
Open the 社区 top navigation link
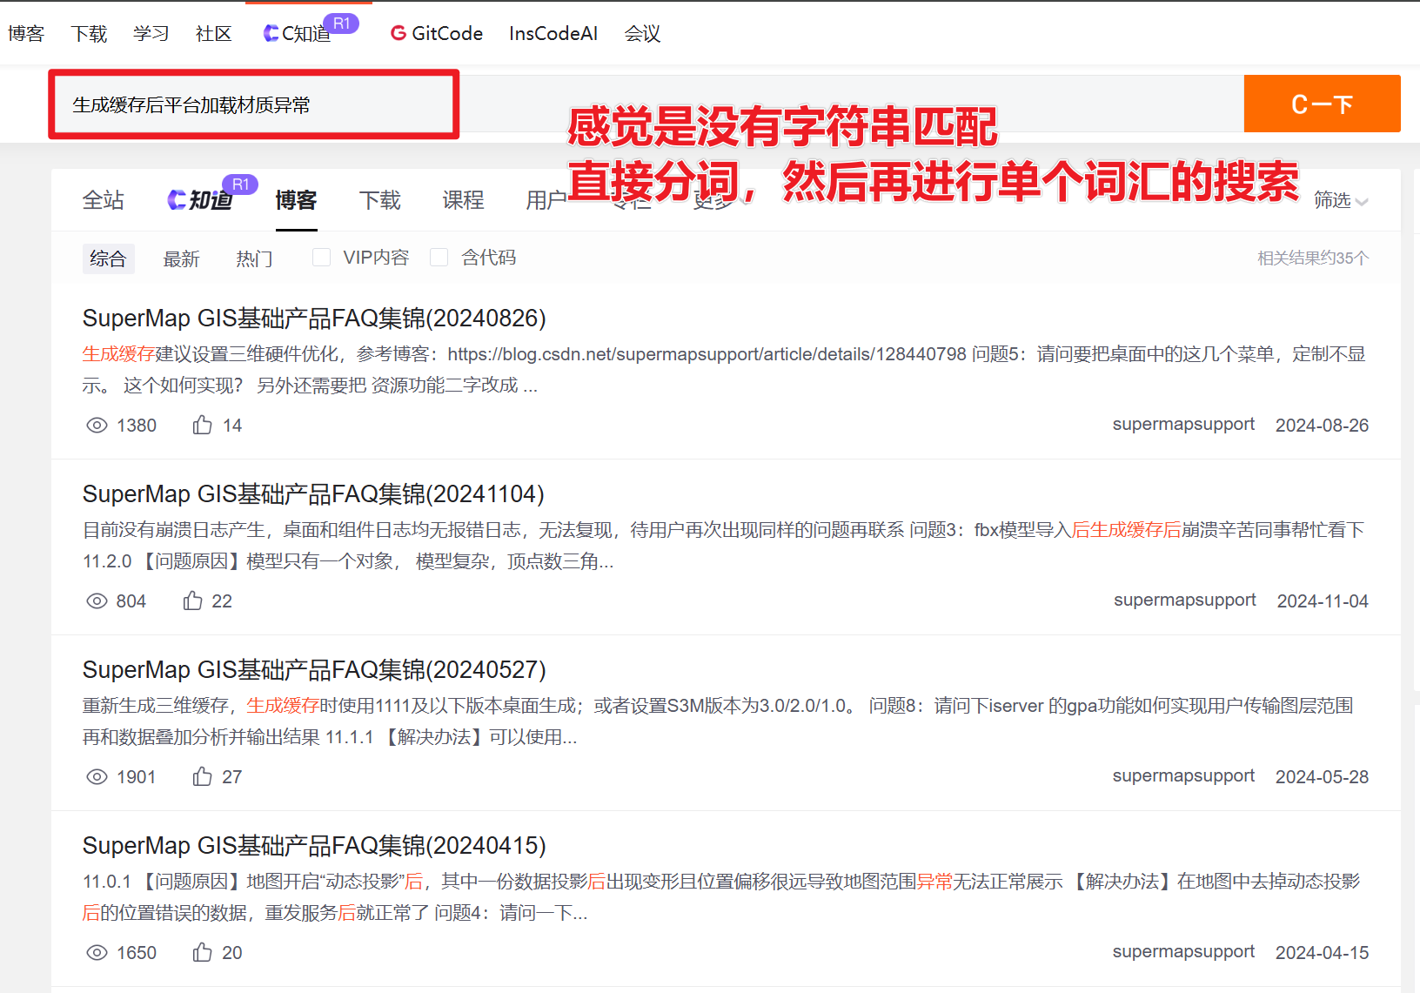(x=214, y=34)
